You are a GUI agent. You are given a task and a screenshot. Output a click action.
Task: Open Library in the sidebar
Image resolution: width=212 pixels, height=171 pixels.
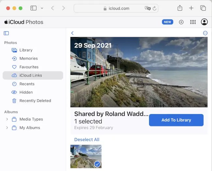click(x=33, y=50)
